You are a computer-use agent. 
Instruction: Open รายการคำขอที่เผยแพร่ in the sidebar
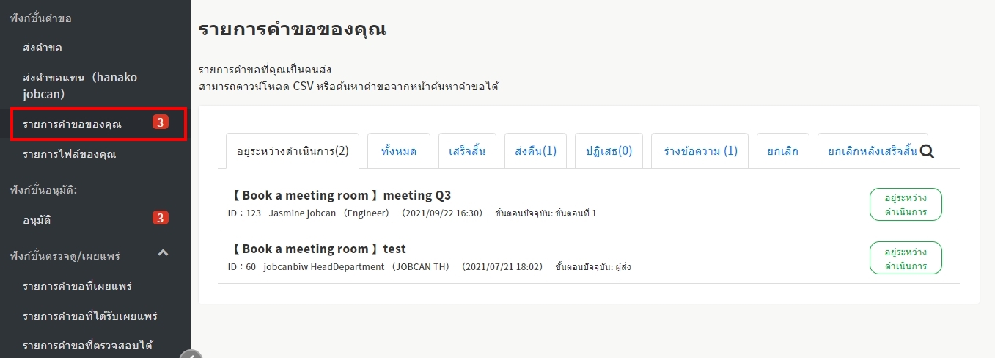77,285
